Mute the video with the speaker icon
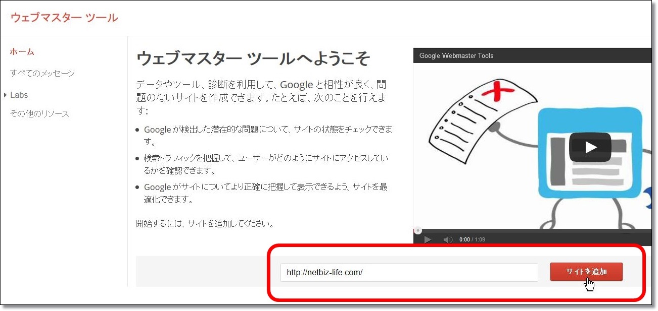This screenshot has width=658, height=311. coord(448,239)
